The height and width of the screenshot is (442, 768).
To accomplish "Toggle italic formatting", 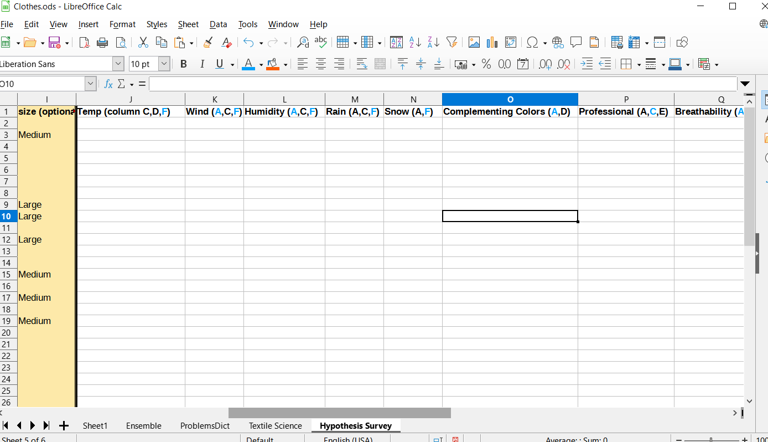I will (202, 64).
